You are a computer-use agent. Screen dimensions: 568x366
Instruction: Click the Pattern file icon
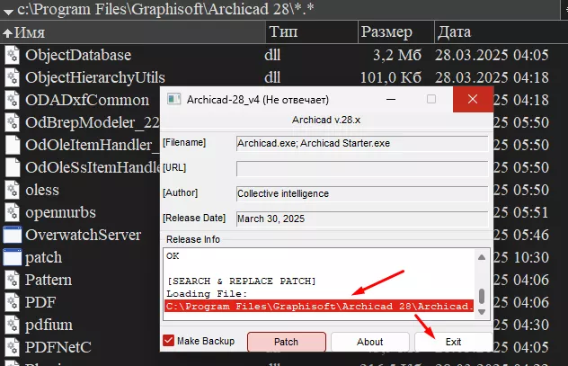(13, 280)
